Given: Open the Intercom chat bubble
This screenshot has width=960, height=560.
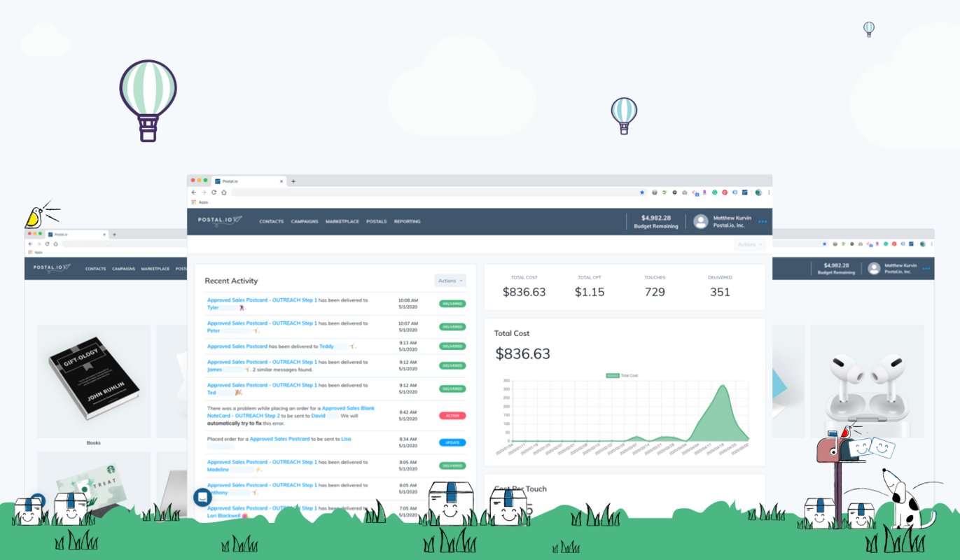Looking at the screenshot, I should (x=201, y=498).
